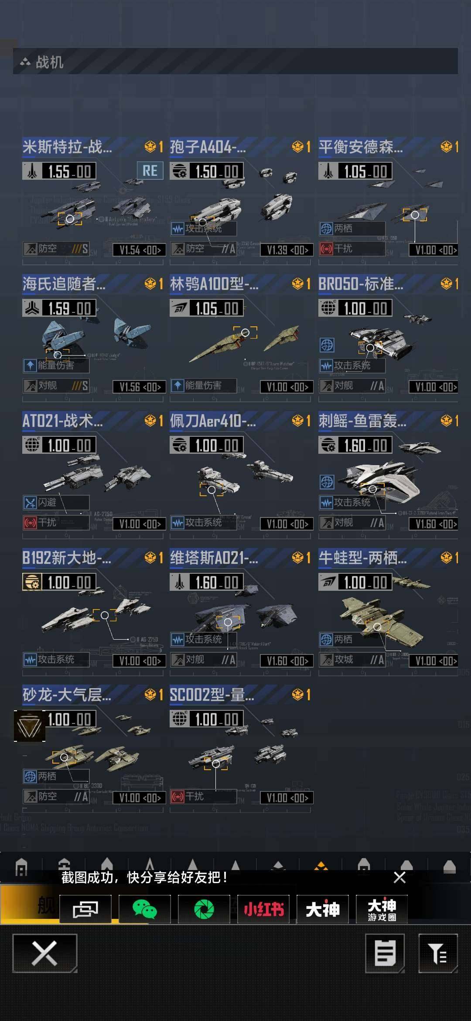This screenshot has width=471, height=1021.
Task: Select the 刺鳐-鱼雷轰 bomber card
Action: coord(388,475)
